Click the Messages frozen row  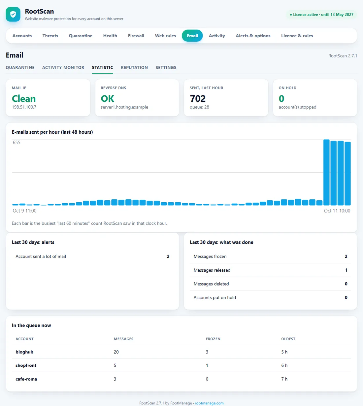pyautogui.click(x=270, y=256)
